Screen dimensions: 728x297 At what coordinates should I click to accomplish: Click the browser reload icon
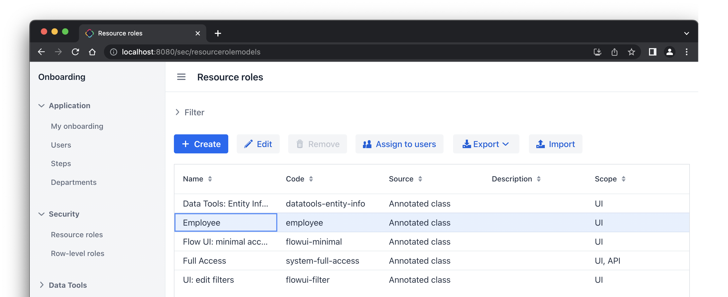click(75, 52)
